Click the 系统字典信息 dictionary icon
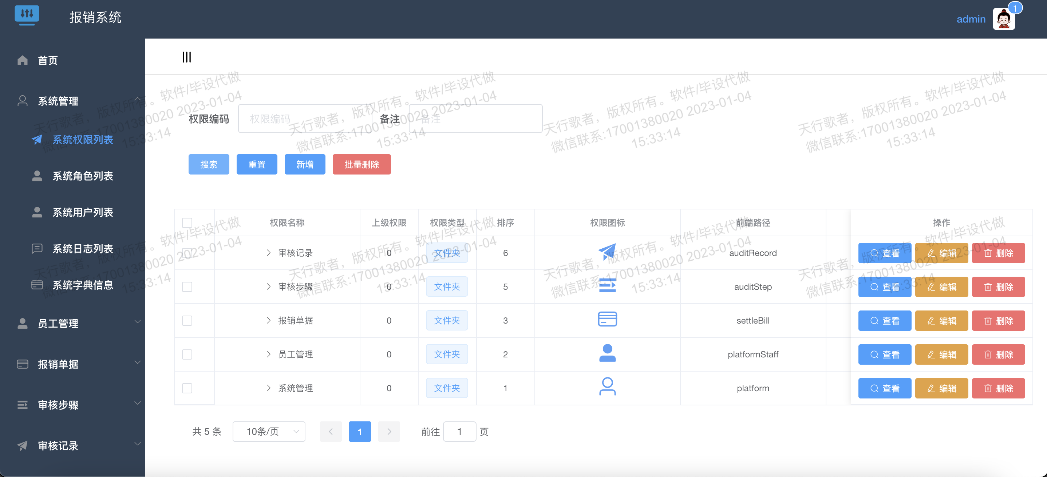Image resolution: width=1047 pixels, height=477 pixels. (37, 285)
